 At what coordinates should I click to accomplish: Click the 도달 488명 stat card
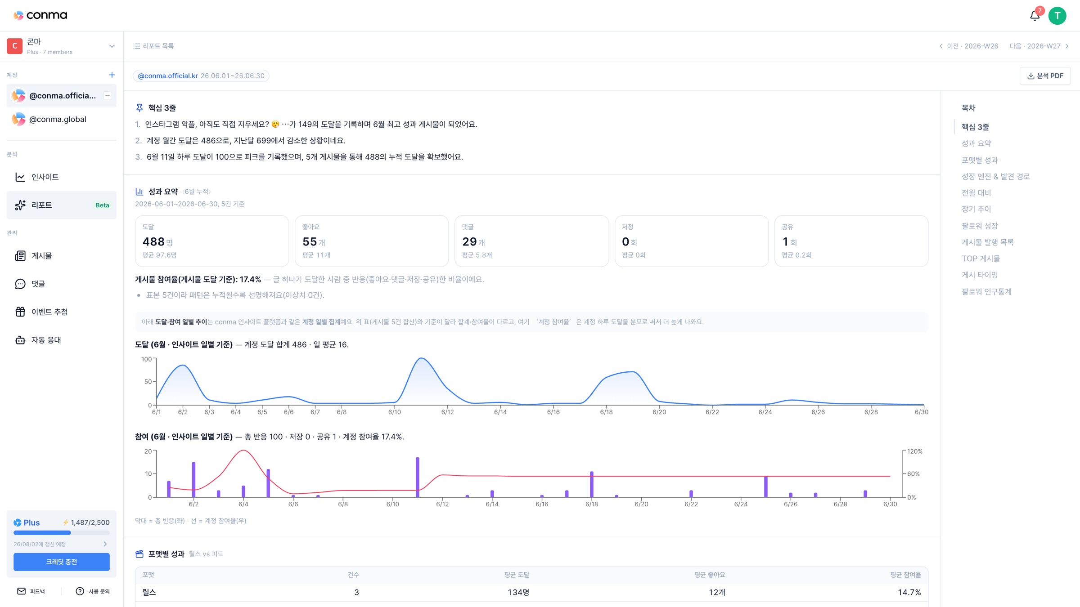click(x=212, y=241)
